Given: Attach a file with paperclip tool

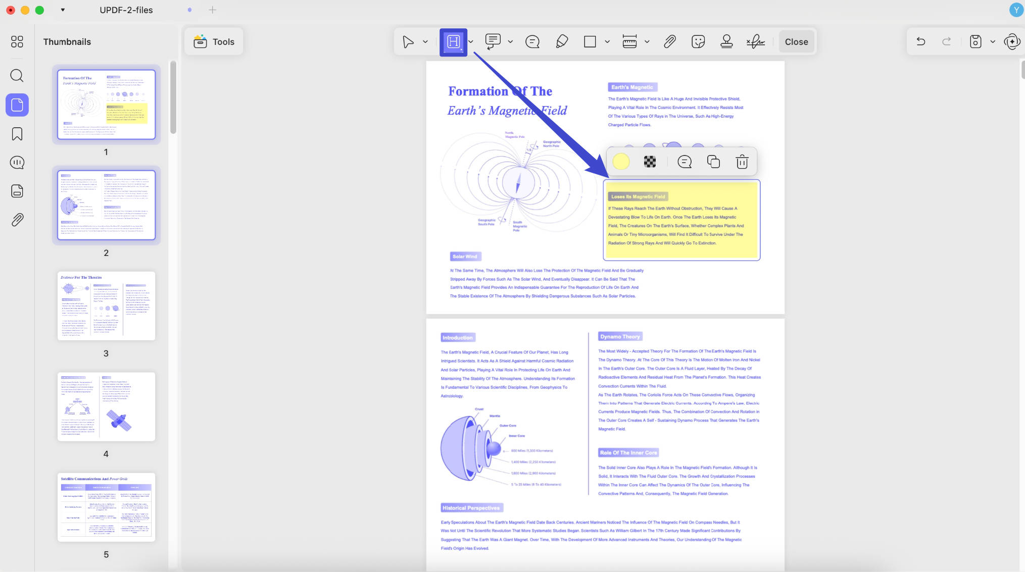Looking at the screenshot, I should coord(669,42).
